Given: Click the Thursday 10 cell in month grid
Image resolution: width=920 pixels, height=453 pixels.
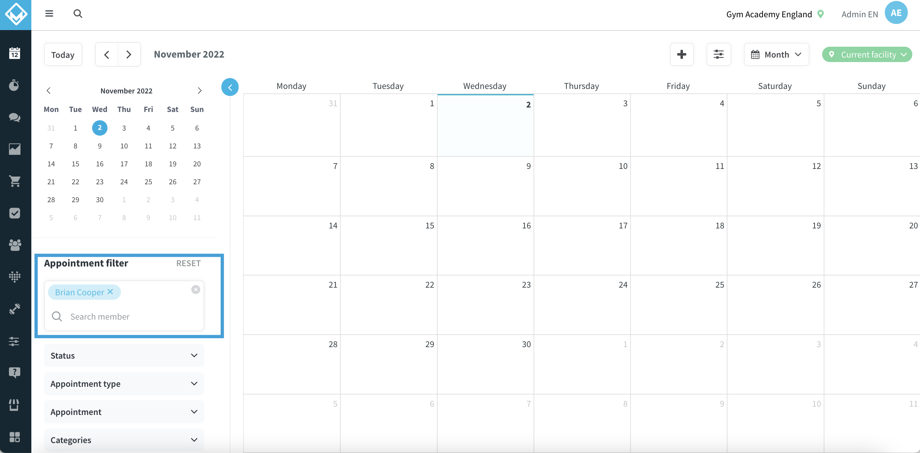Looking at the screenshot, I should coord(582,186).
